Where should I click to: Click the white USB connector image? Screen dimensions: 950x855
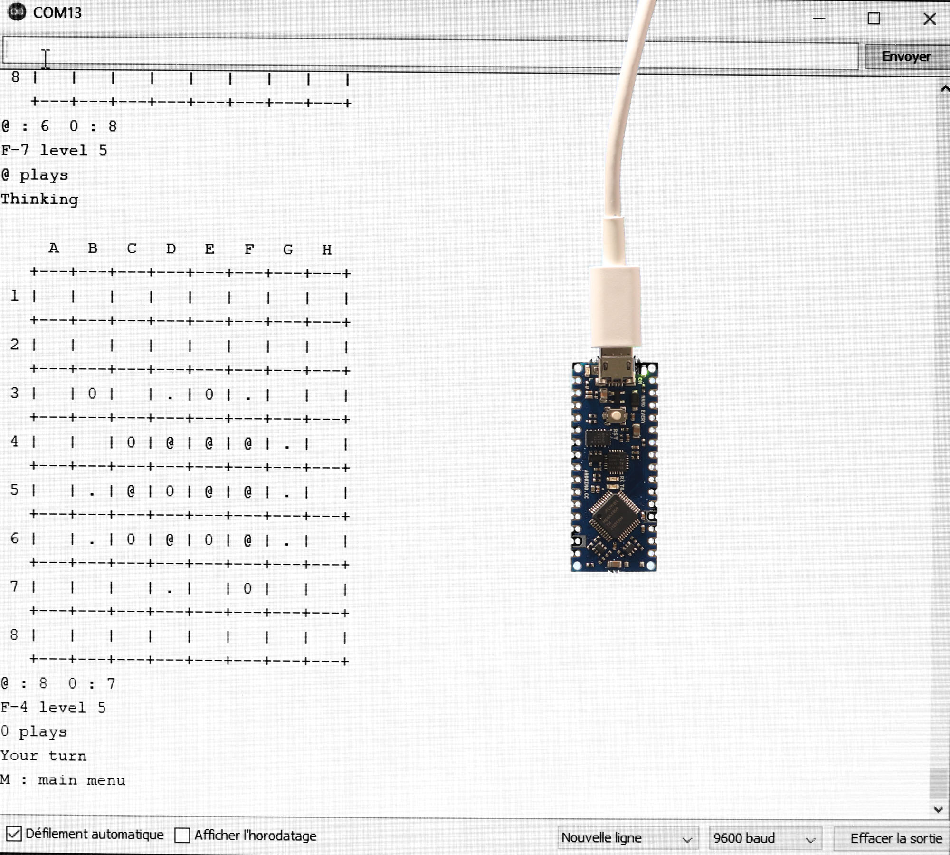[x=615, y=307]
